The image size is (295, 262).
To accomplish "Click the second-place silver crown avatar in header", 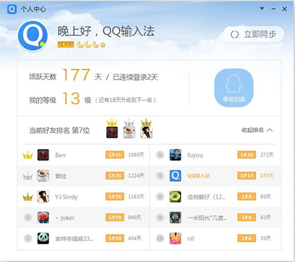I will coord(129,129).
